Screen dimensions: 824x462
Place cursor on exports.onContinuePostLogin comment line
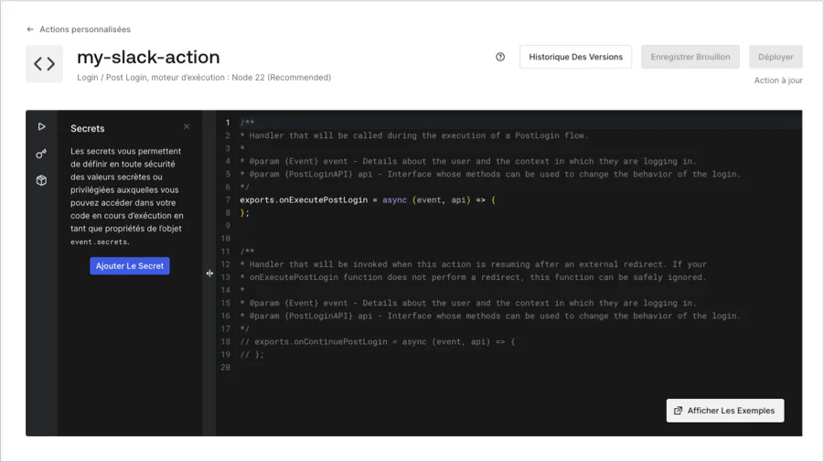click(378, 341)
